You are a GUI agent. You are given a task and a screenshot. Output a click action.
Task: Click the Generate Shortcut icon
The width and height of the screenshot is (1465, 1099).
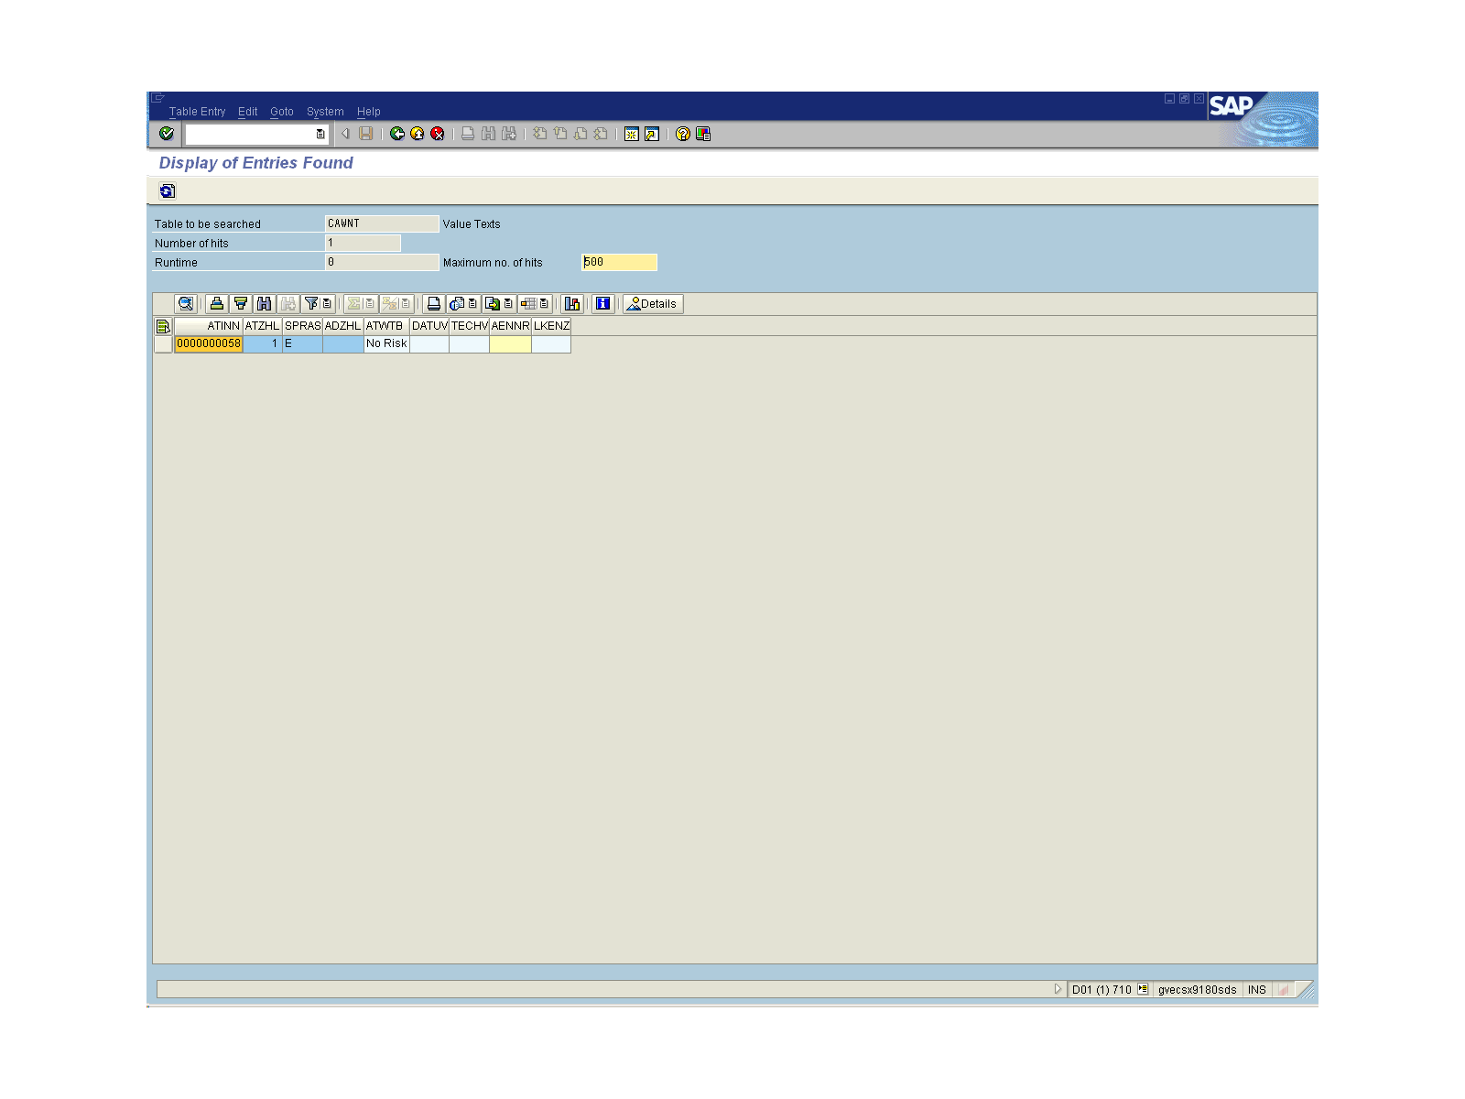(652, 134)
